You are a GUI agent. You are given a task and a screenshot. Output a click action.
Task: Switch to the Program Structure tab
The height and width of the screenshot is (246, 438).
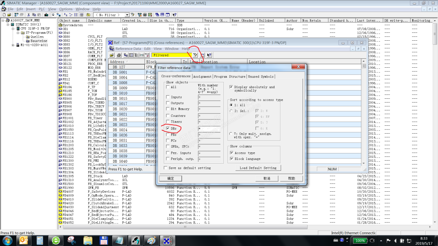230,77
